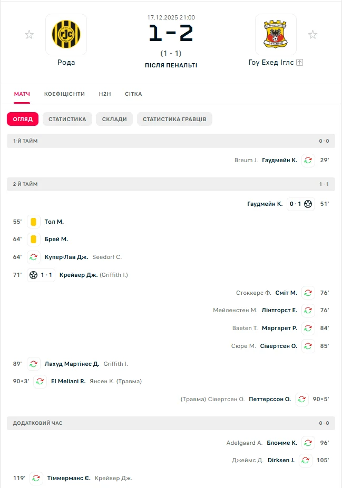Screen dimensions: 342x488
Task: Collapse the 1-й тайм section header
Action: [171, 141]
